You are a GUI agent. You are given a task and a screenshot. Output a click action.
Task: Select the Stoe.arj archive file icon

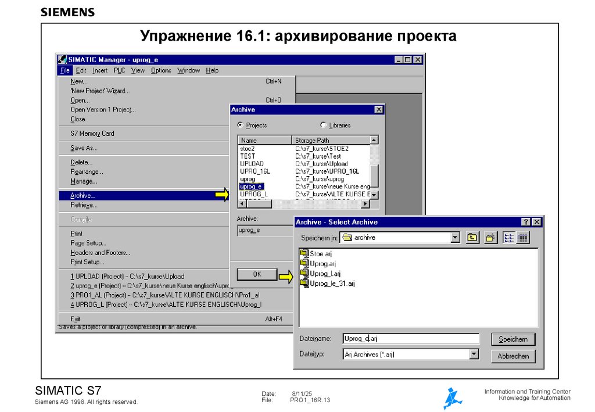[304, 253]
